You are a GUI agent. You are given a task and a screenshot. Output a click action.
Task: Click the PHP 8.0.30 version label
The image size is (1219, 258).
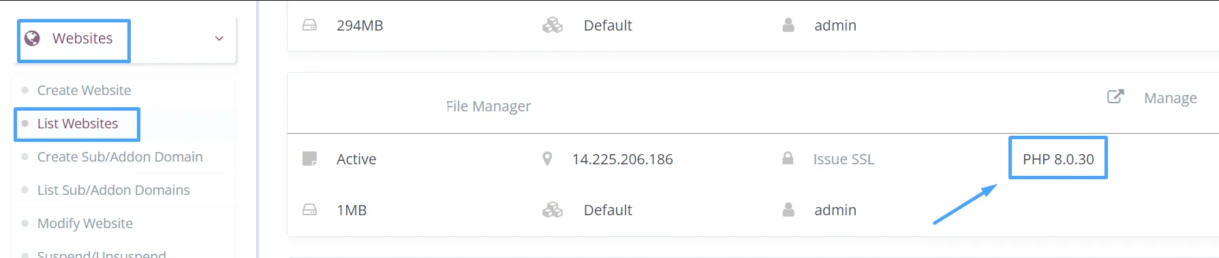[1058, 159]
